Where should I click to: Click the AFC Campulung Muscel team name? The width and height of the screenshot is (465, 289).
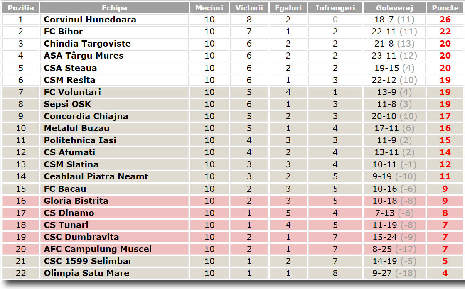point(98,249)
